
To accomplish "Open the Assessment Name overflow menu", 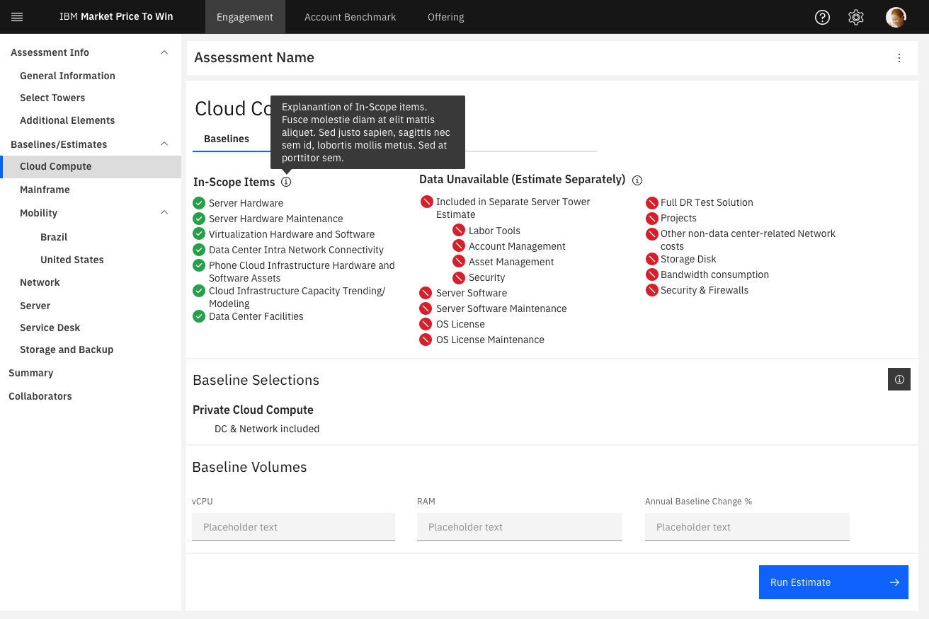I will (x=899, y=58).
